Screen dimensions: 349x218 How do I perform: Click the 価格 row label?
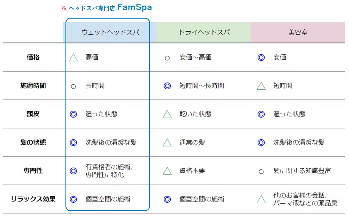(33, 57)
